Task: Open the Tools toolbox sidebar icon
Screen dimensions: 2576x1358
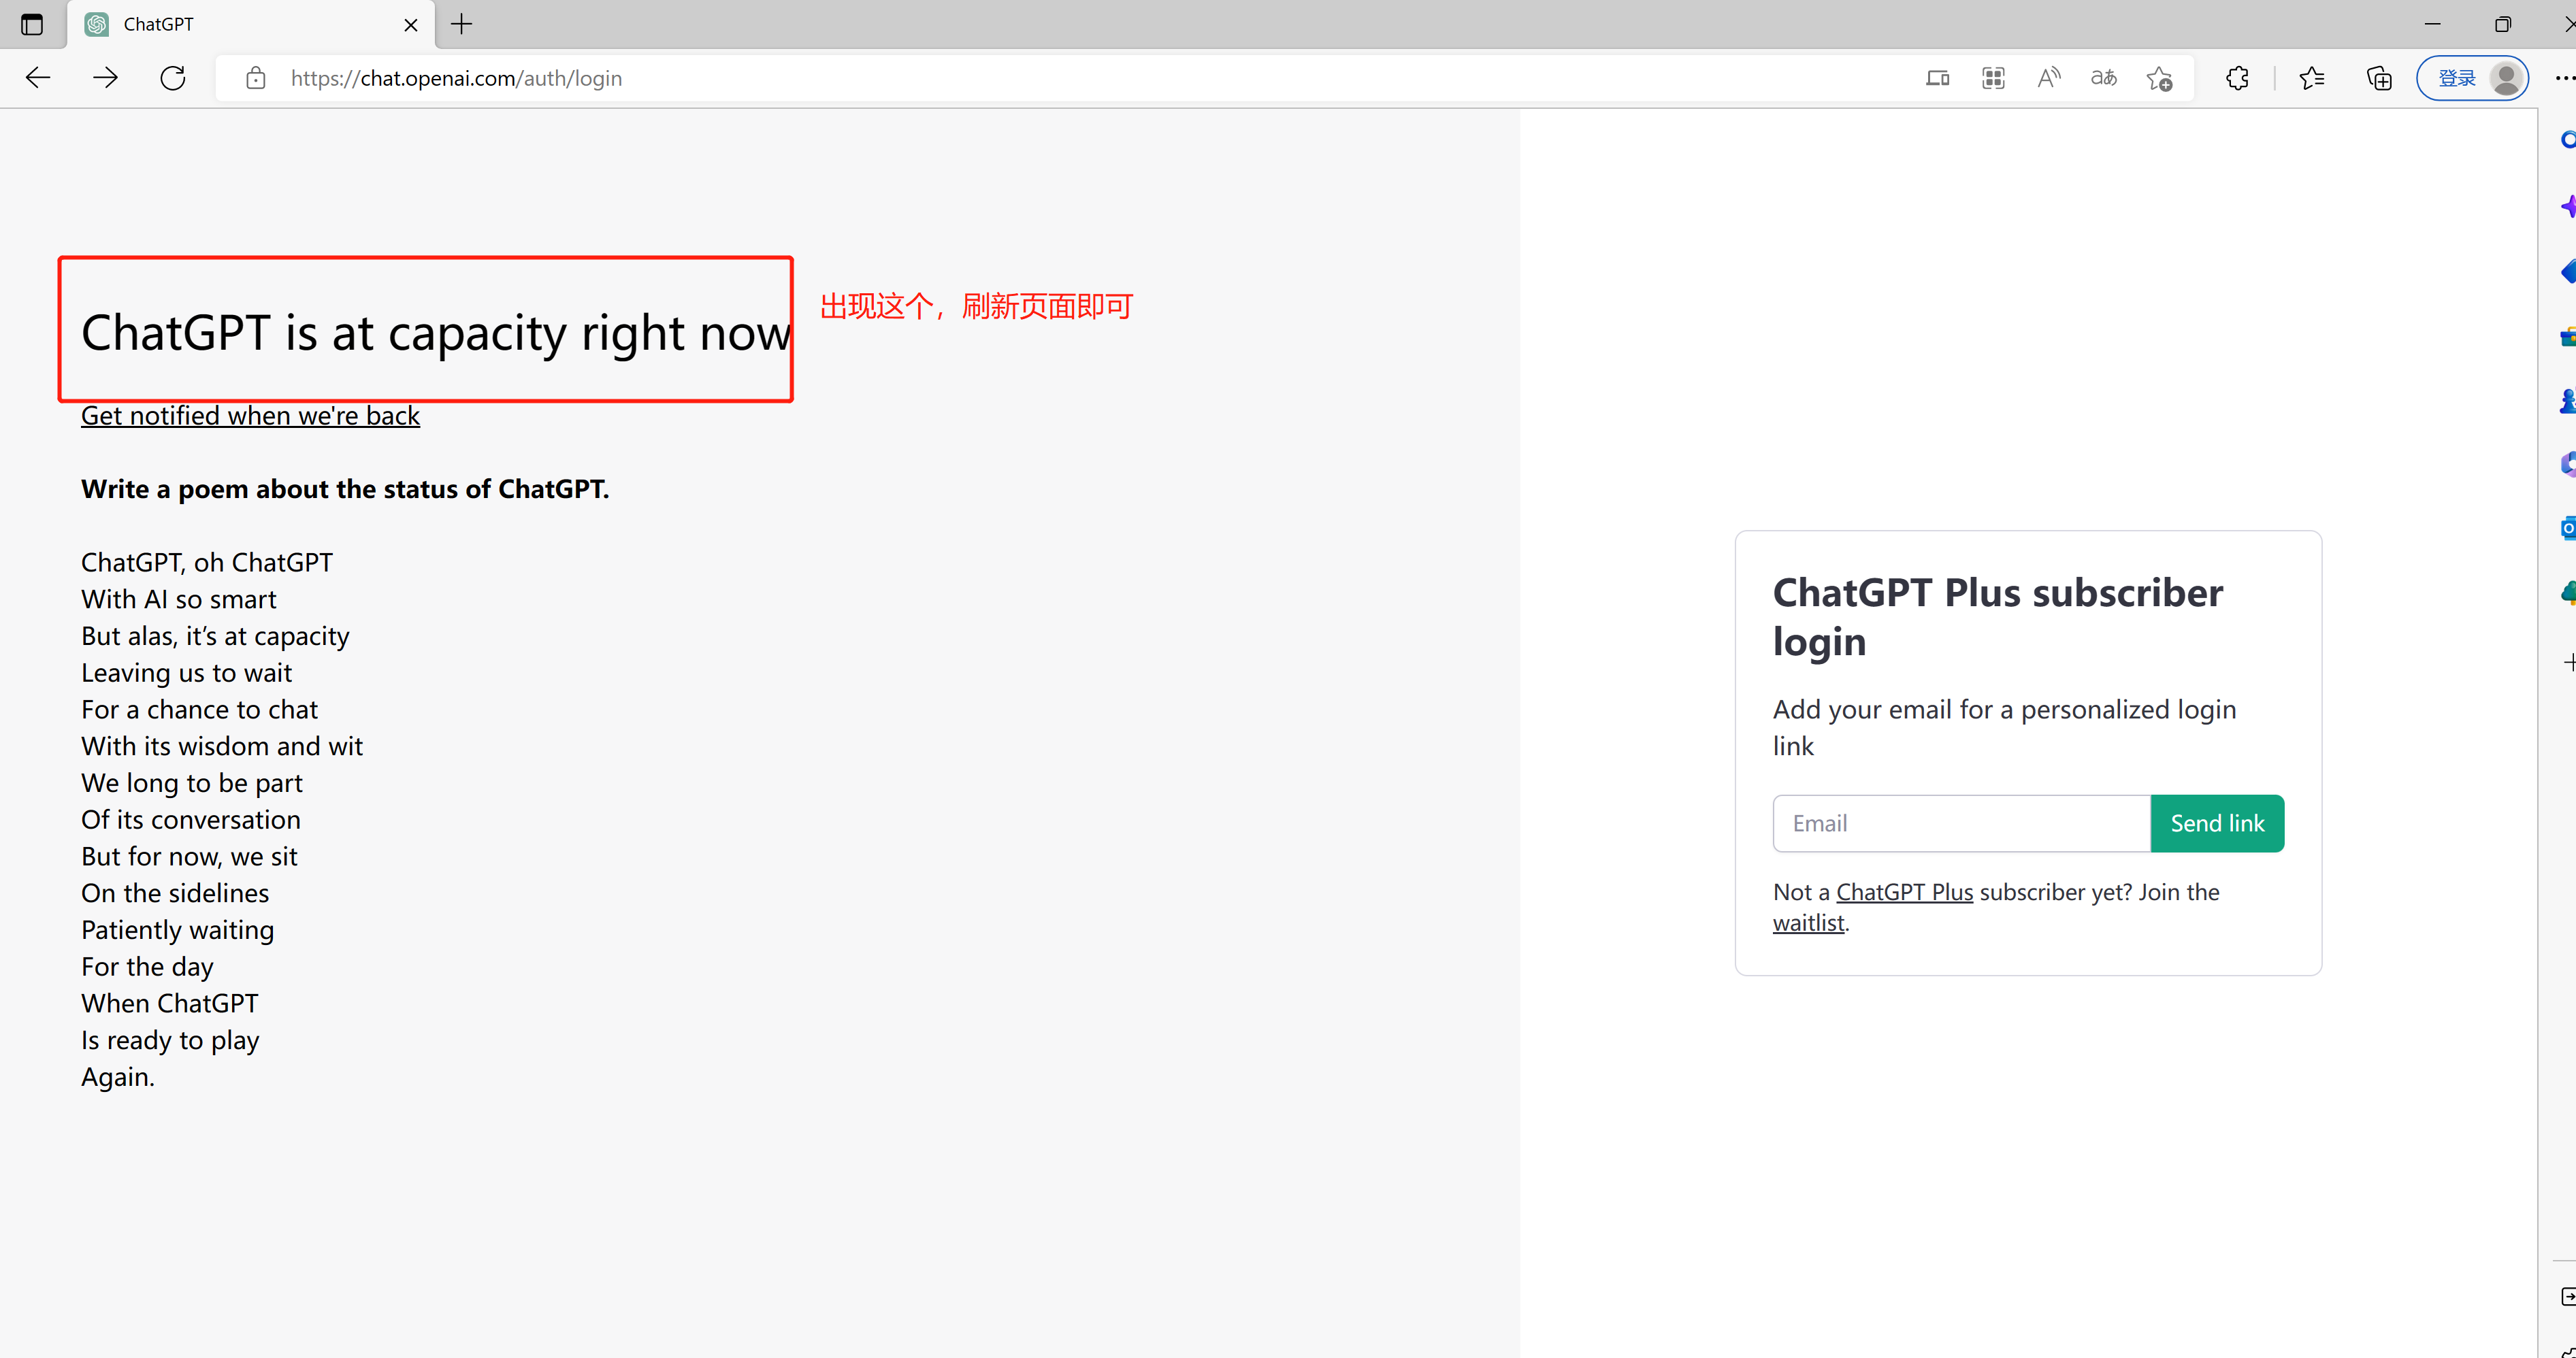Action: 2568,337
